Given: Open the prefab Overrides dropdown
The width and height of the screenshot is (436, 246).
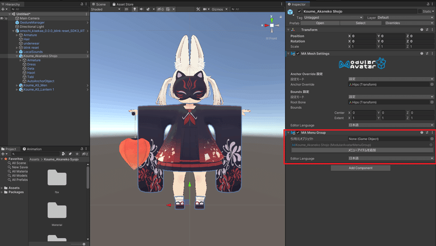Looking at the screenshot, I should (409, 23).
